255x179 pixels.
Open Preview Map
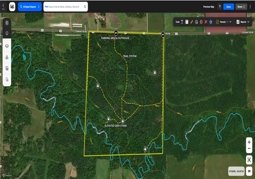coord(209,7)
